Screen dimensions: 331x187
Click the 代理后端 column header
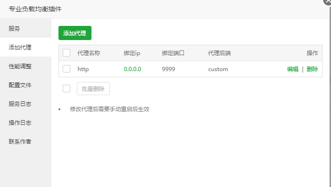219,53
